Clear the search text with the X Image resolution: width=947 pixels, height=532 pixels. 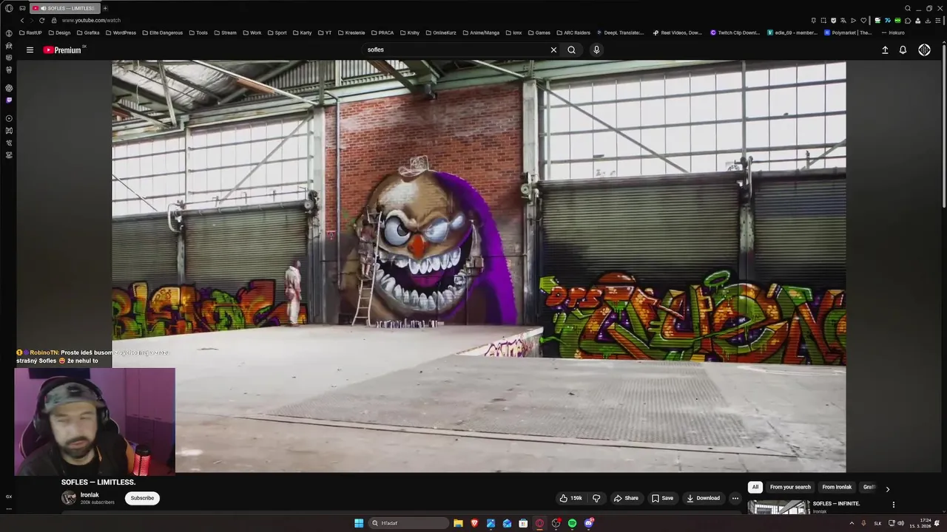(x=553, y=50)
